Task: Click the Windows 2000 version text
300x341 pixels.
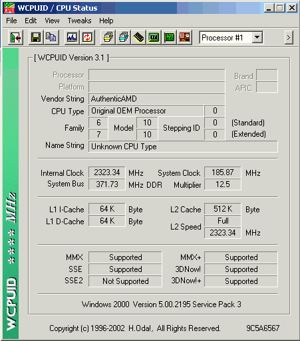Action: coord(161,305)
